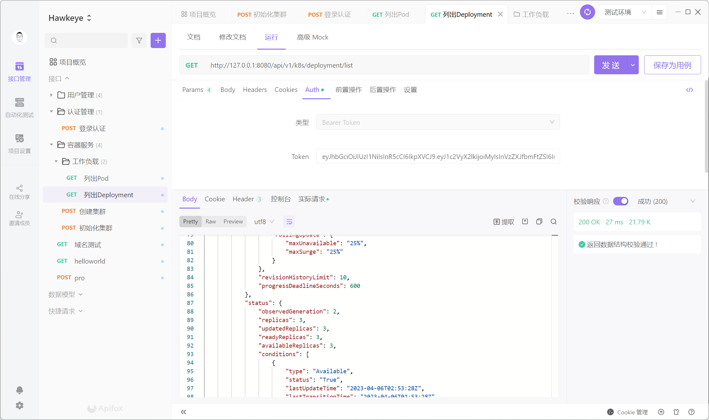Open the utf8 encoding dropdown

[x=264, y=222]
